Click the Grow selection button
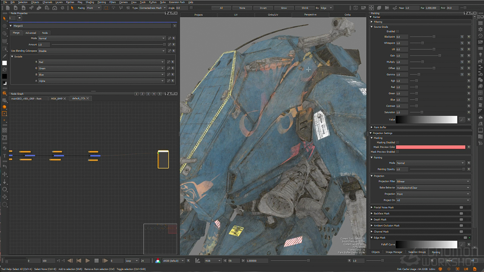Image resolution: width=484 pixels, height=272 pixels. [x=284, y=8]
